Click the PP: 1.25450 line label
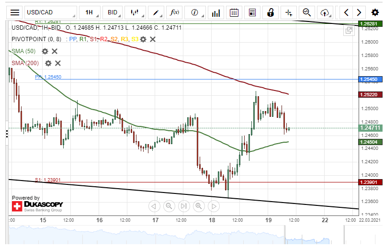384x249 pixels. pos(48,77)
